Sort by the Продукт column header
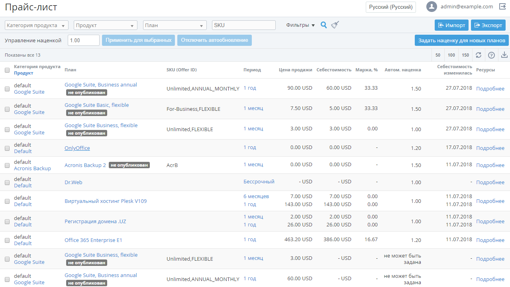Screen dimensions: 510x287 coord(24,73)
